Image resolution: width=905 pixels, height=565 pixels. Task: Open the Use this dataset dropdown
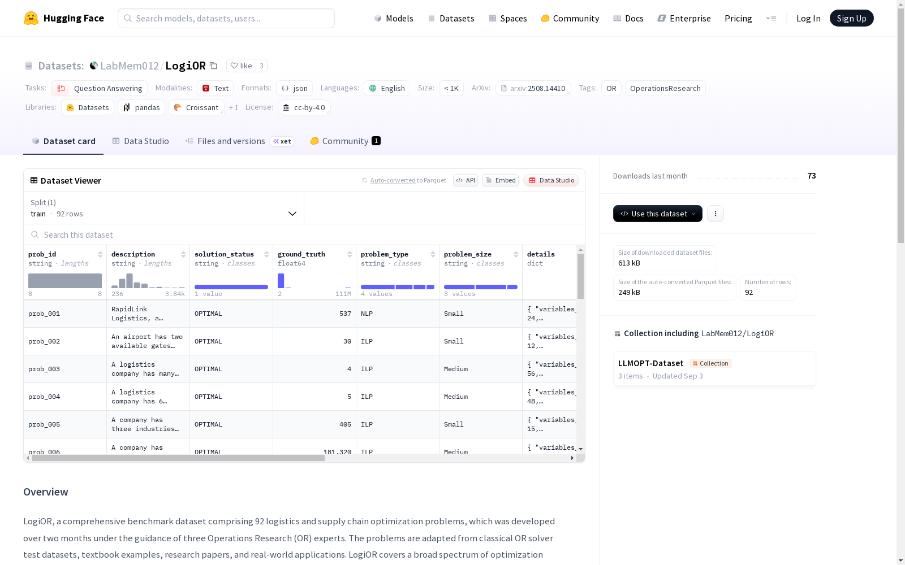(658, 214)
